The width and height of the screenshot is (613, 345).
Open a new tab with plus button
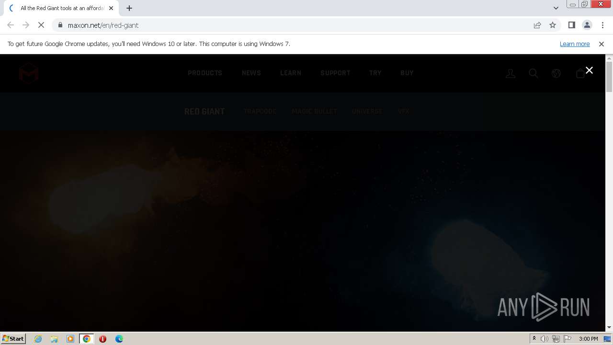pyautogui.click(x=129, y=8)
